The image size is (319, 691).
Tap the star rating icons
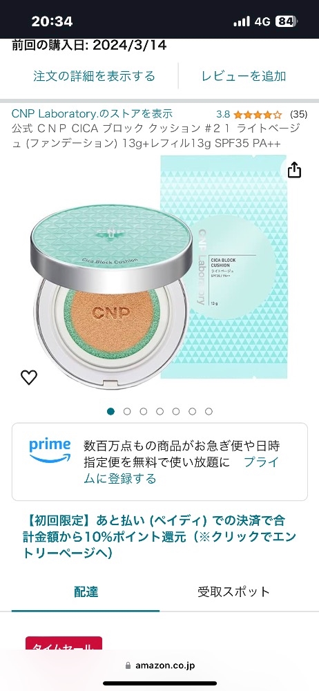point(258,115)
